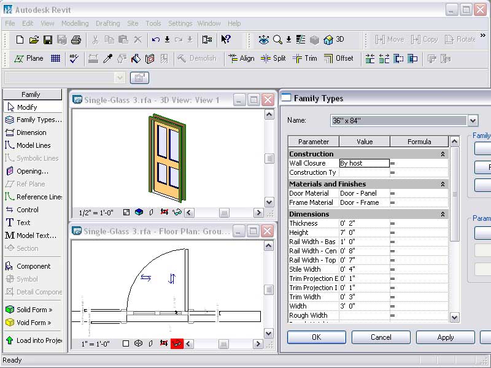Select Reference Lines tool in design bar

(x=33, y=197)
